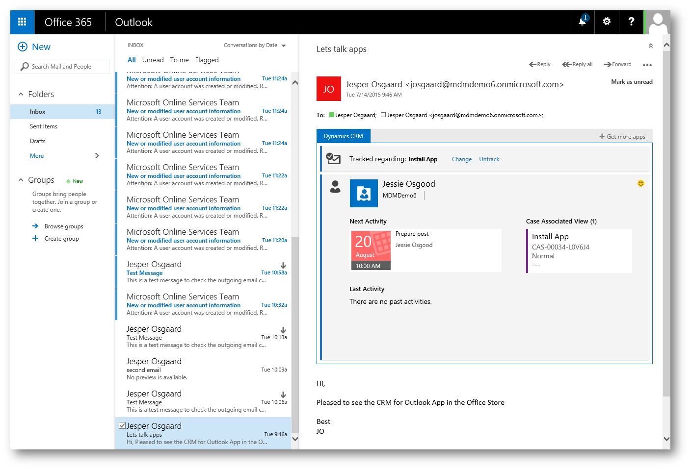Filter inbox by Unread
691x470 pixels.
click(x=153, y=60)
